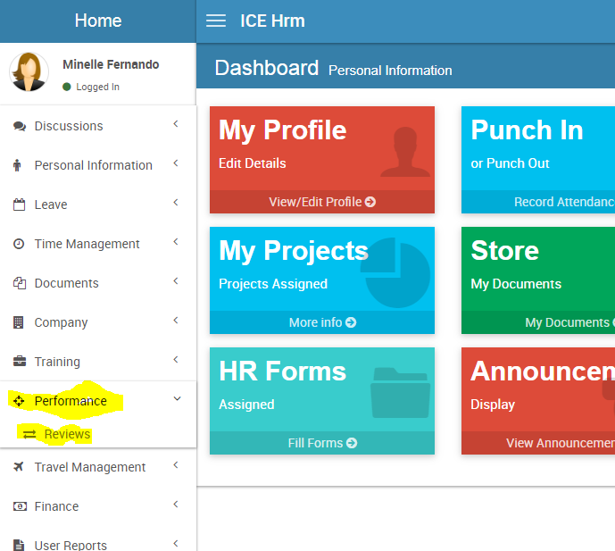Click the My Profile card heading
Screen dimensions: 615x551
[x=282, y=130]
